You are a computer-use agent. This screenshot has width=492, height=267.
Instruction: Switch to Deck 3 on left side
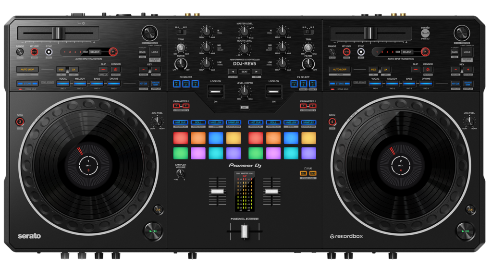tap(20, 121)
